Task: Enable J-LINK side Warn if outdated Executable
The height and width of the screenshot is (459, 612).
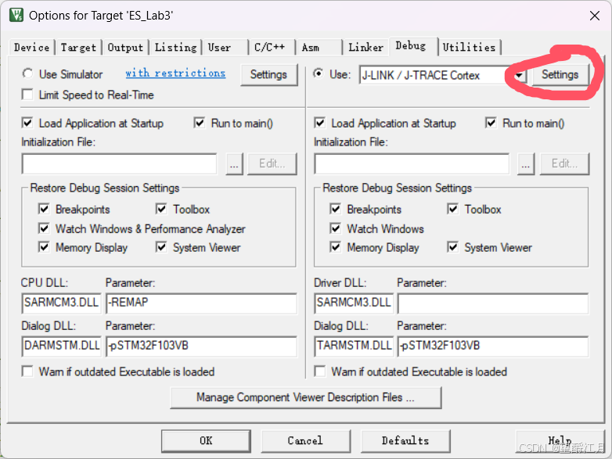Action: 319,371
